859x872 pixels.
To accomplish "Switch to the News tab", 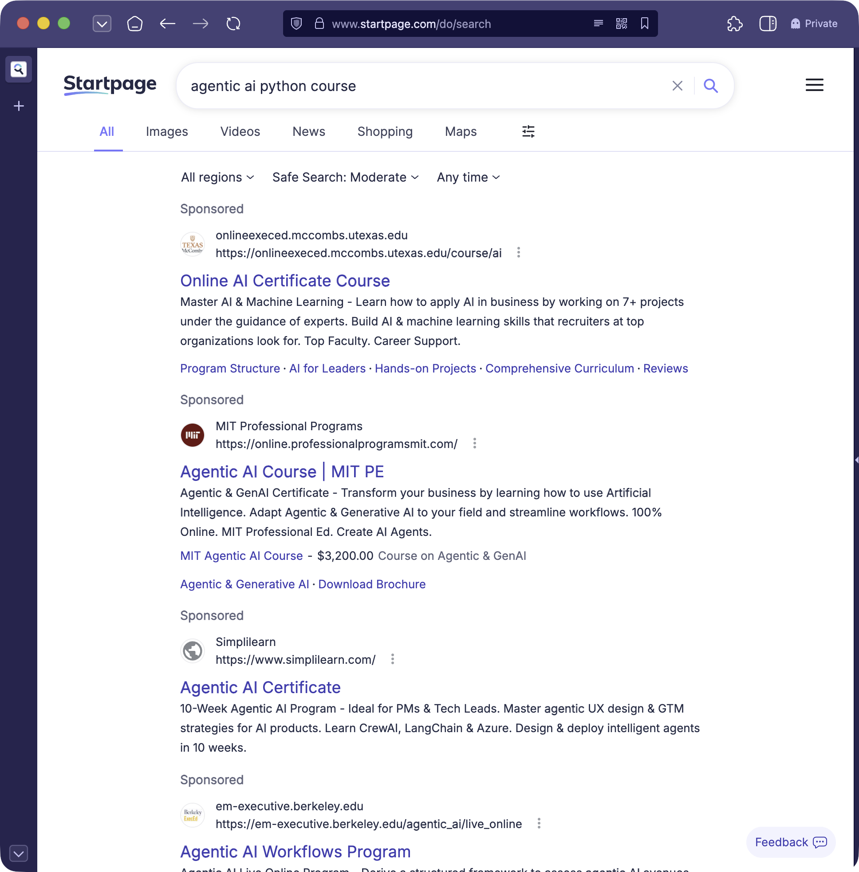I will point(308,131).
